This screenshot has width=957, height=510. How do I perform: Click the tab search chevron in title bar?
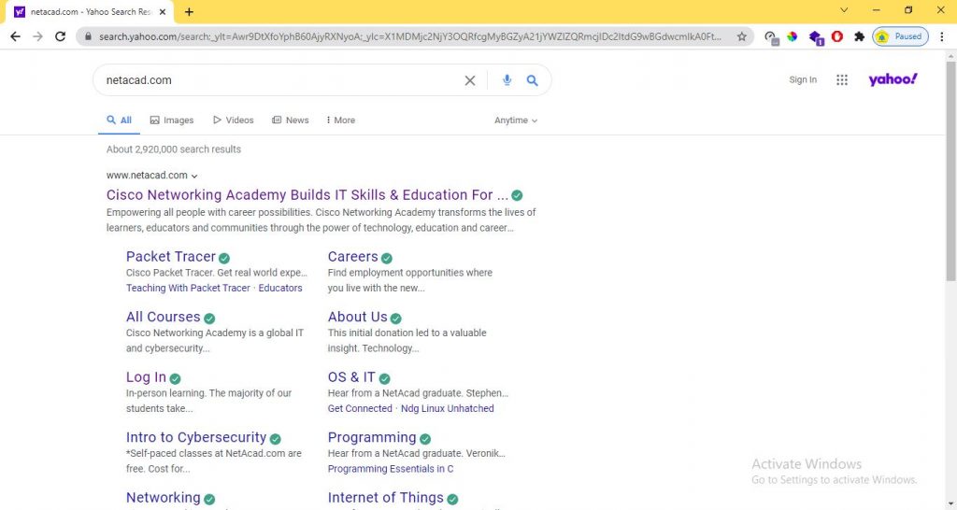tap(844, 10)
